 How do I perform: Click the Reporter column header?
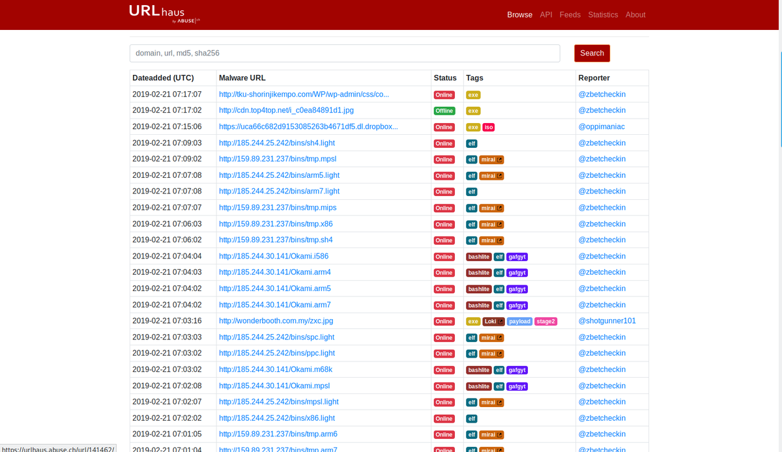(x=594, y=78)
